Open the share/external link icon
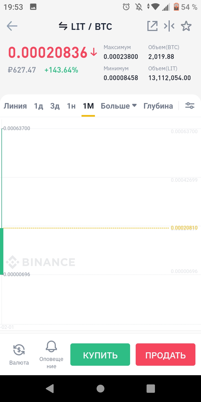This screenshot has height=402, width=201. 152,27
